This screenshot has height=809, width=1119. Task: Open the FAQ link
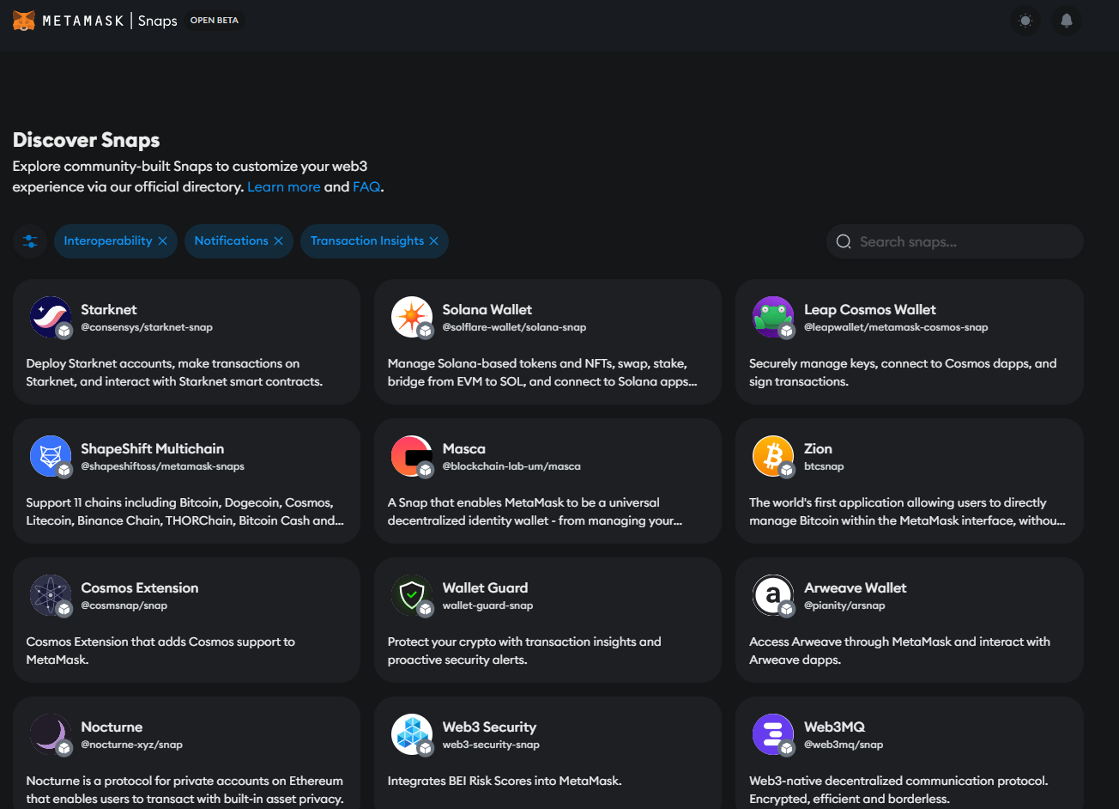[x=366, y=186]
